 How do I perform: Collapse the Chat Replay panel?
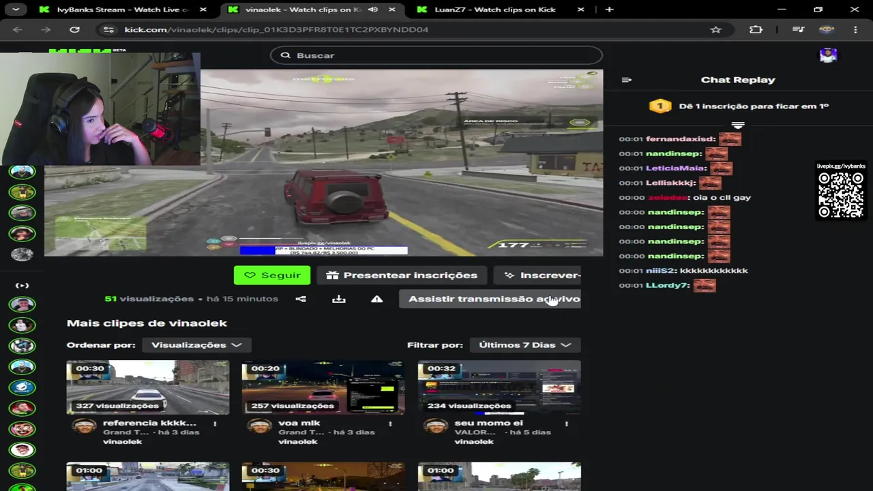(627, 80)
